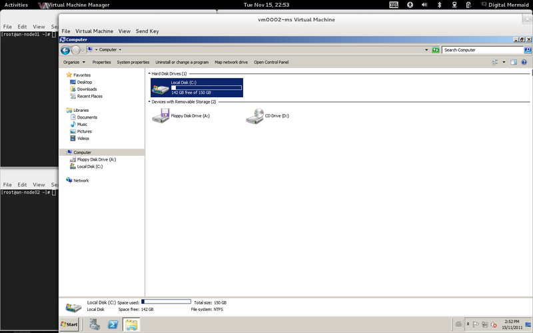
Task: Click the green refresh button by address bar
Action: pyautogui.click(x=436, y=50)
